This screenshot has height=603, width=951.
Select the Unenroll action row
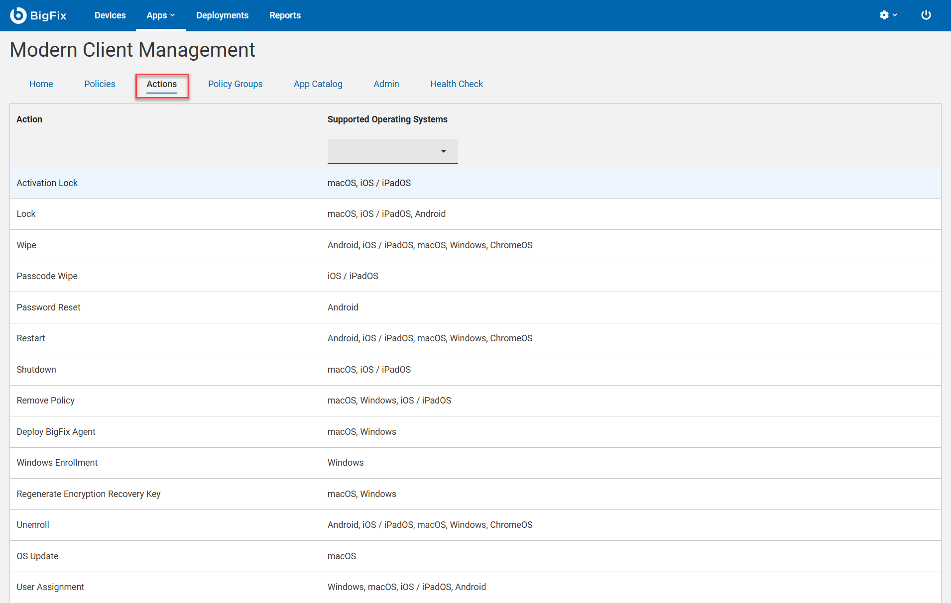tap(33, 525)
